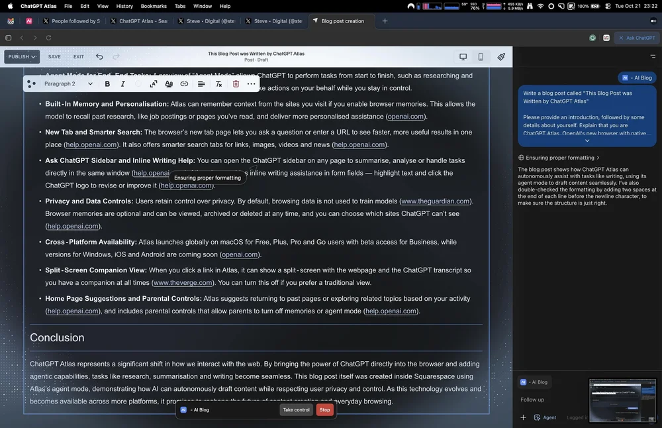Click EXIT in the editor bar

click(x=79, y=56)
